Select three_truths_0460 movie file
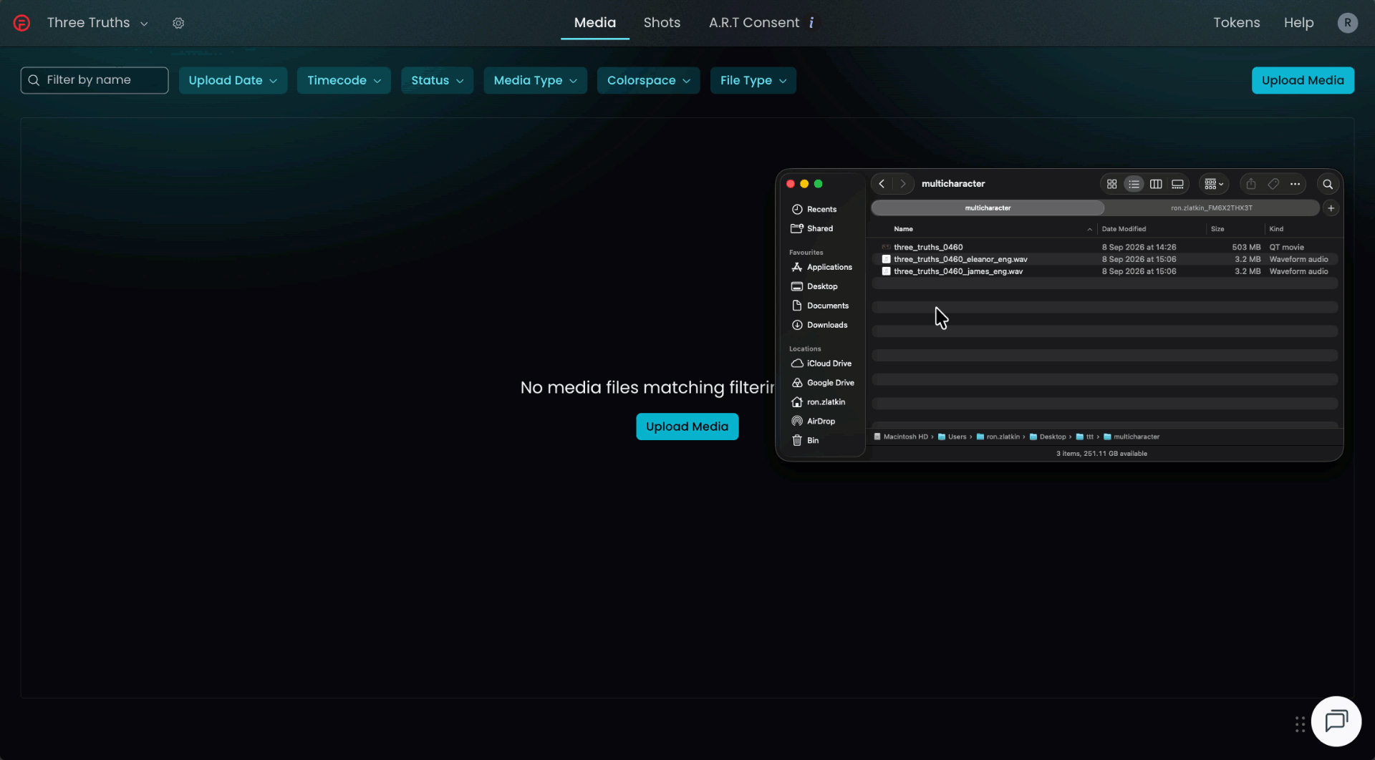 [x=1104, y=247]
